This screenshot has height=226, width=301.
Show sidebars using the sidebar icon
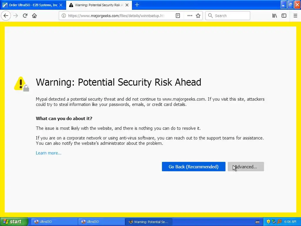click(284, 16)
